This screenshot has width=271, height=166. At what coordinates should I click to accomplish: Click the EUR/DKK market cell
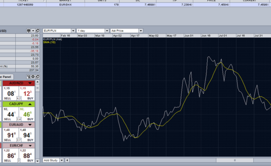click(x=65, y=5)
